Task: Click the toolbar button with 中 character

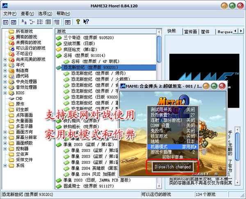Action: point(68,23)
